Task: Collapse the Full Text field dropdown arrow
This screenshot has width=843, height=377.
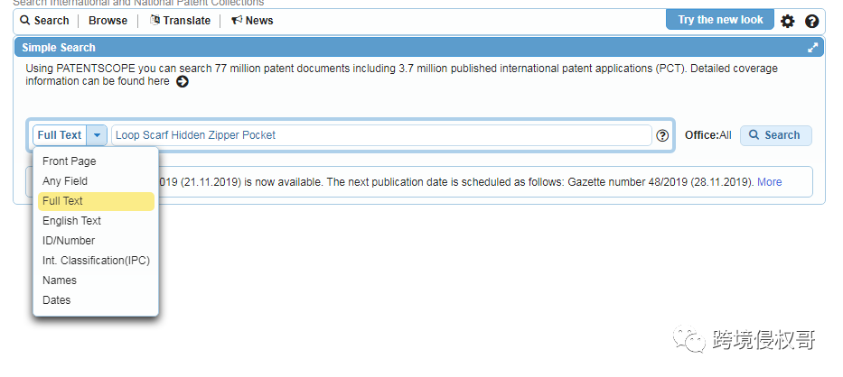Action: (x=97, y=135)
